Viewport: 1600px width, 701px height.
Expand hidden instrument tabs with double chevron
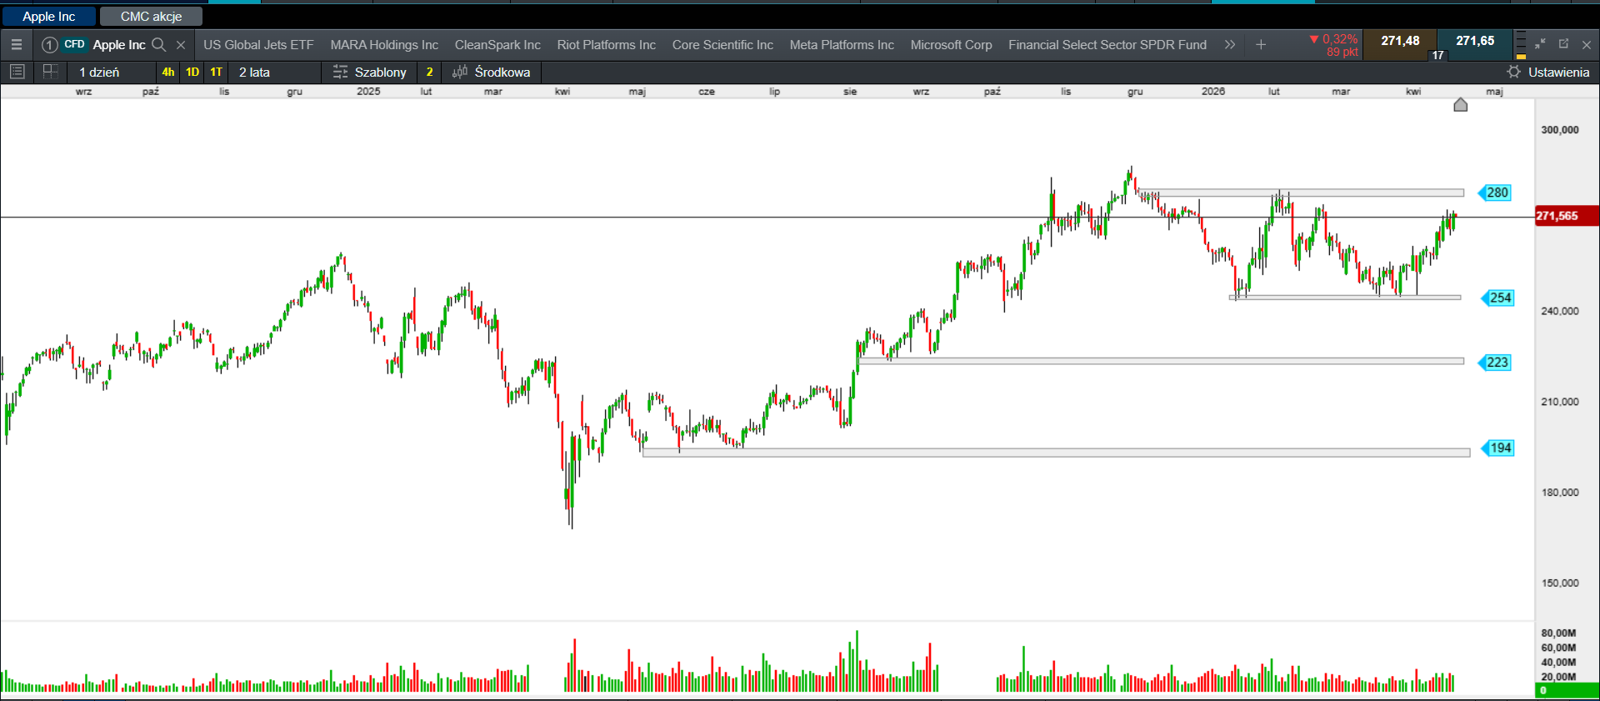pos(1230,45)
